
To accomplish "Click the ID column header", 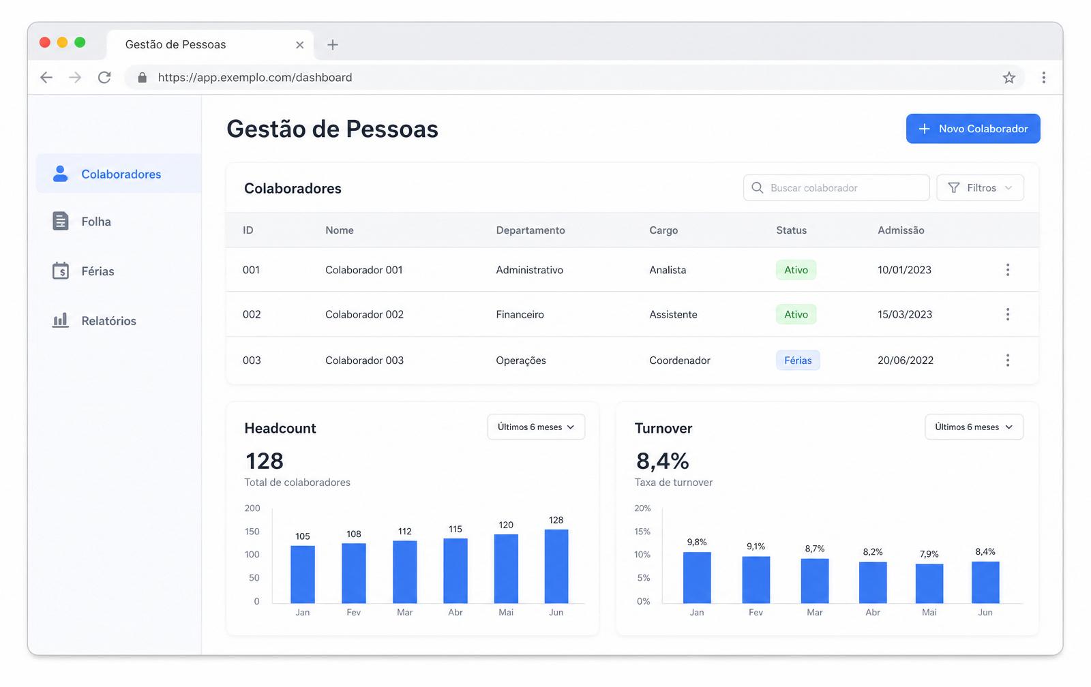I will click(x=248, y=230).
